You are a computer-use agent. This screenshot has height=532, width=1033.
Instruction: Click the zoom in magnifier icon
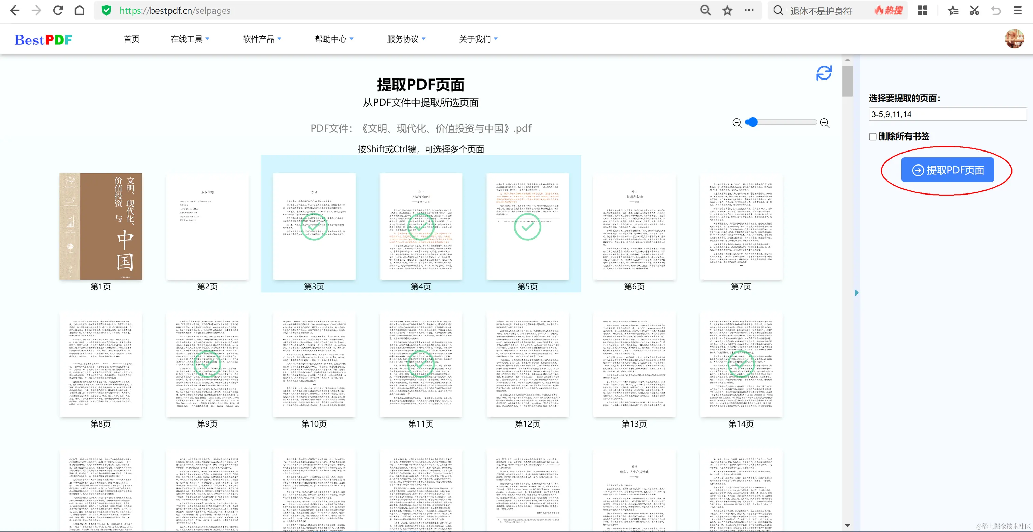pyautogui.click(x=825, y=123)
